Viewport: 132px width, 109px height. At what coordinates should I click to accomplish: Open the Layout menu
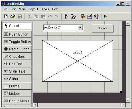click(x=33, y=9)
